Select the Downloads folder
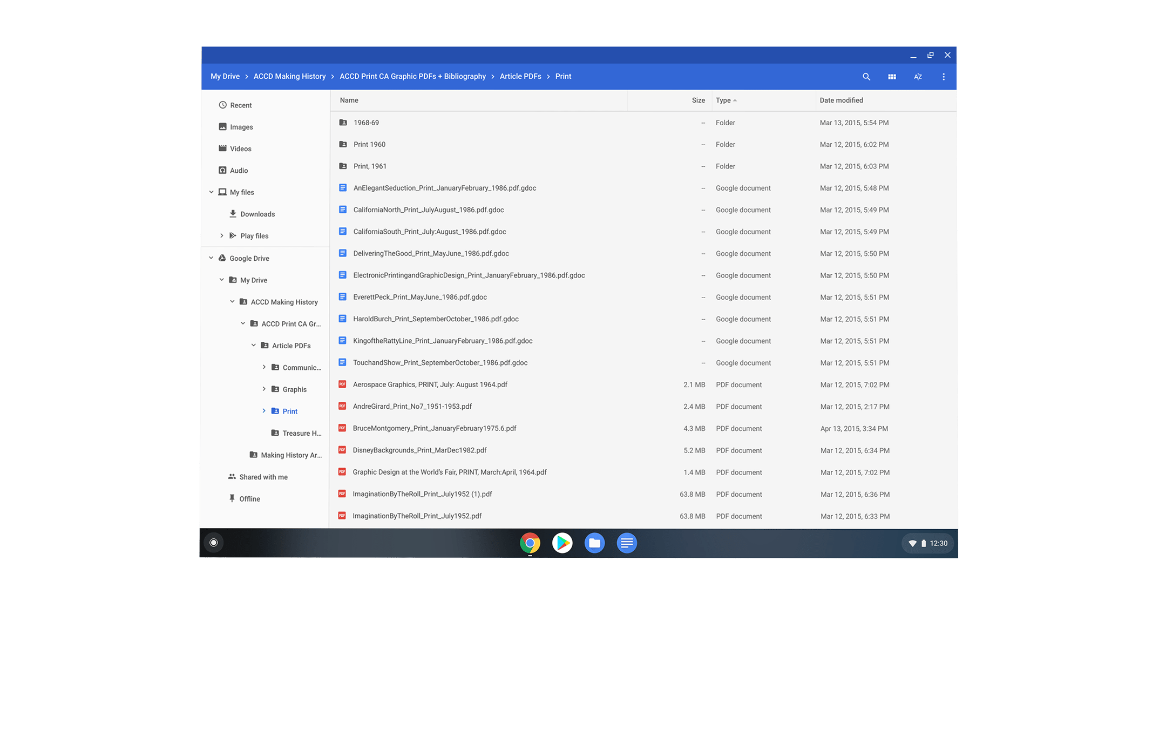The image size is (1166, 743). click(x=257, y=214)
